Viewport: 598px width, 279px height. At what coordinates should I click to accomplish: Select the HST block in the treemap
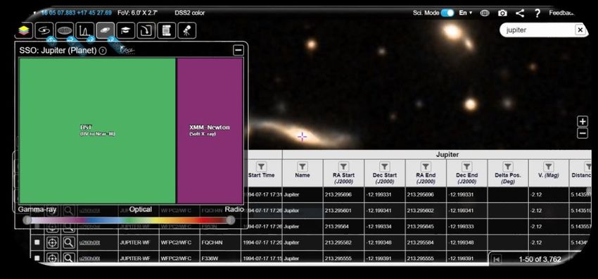coord(97,130)
